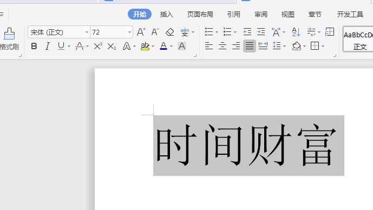The width and height of the screenshot is (373, 210).
Task: Increase font size with A+ icon
Action: coord(141,32)
